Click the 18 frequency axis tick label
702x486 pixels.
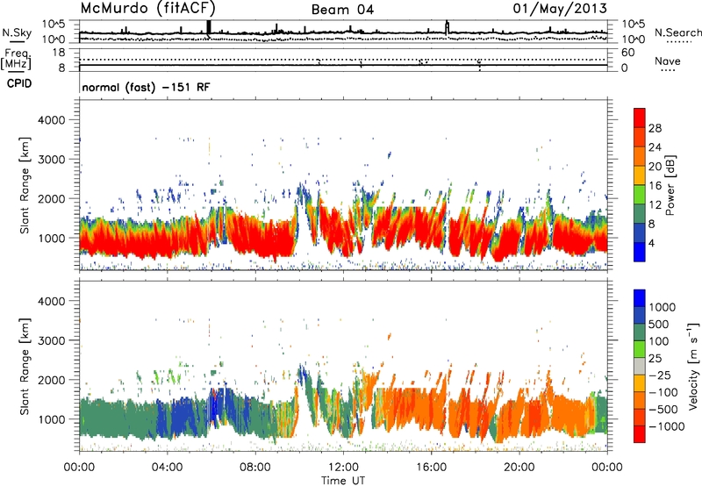point(59,53)
